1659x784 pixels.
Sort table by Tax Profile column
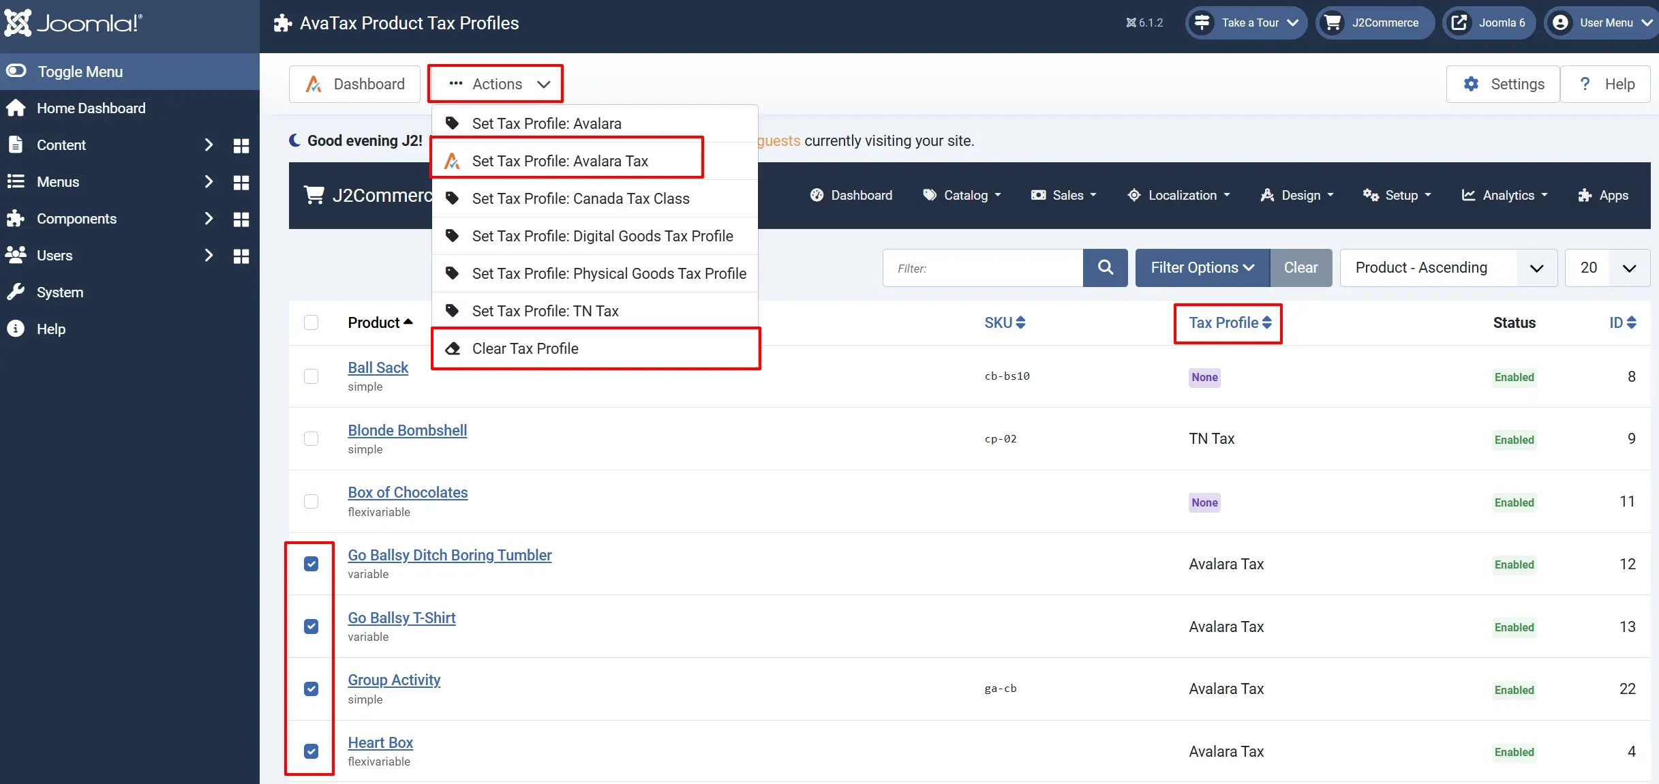(x=1230, y=322)
